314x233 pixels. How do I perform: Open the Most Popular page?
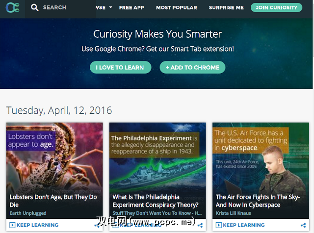click(177, 8)
